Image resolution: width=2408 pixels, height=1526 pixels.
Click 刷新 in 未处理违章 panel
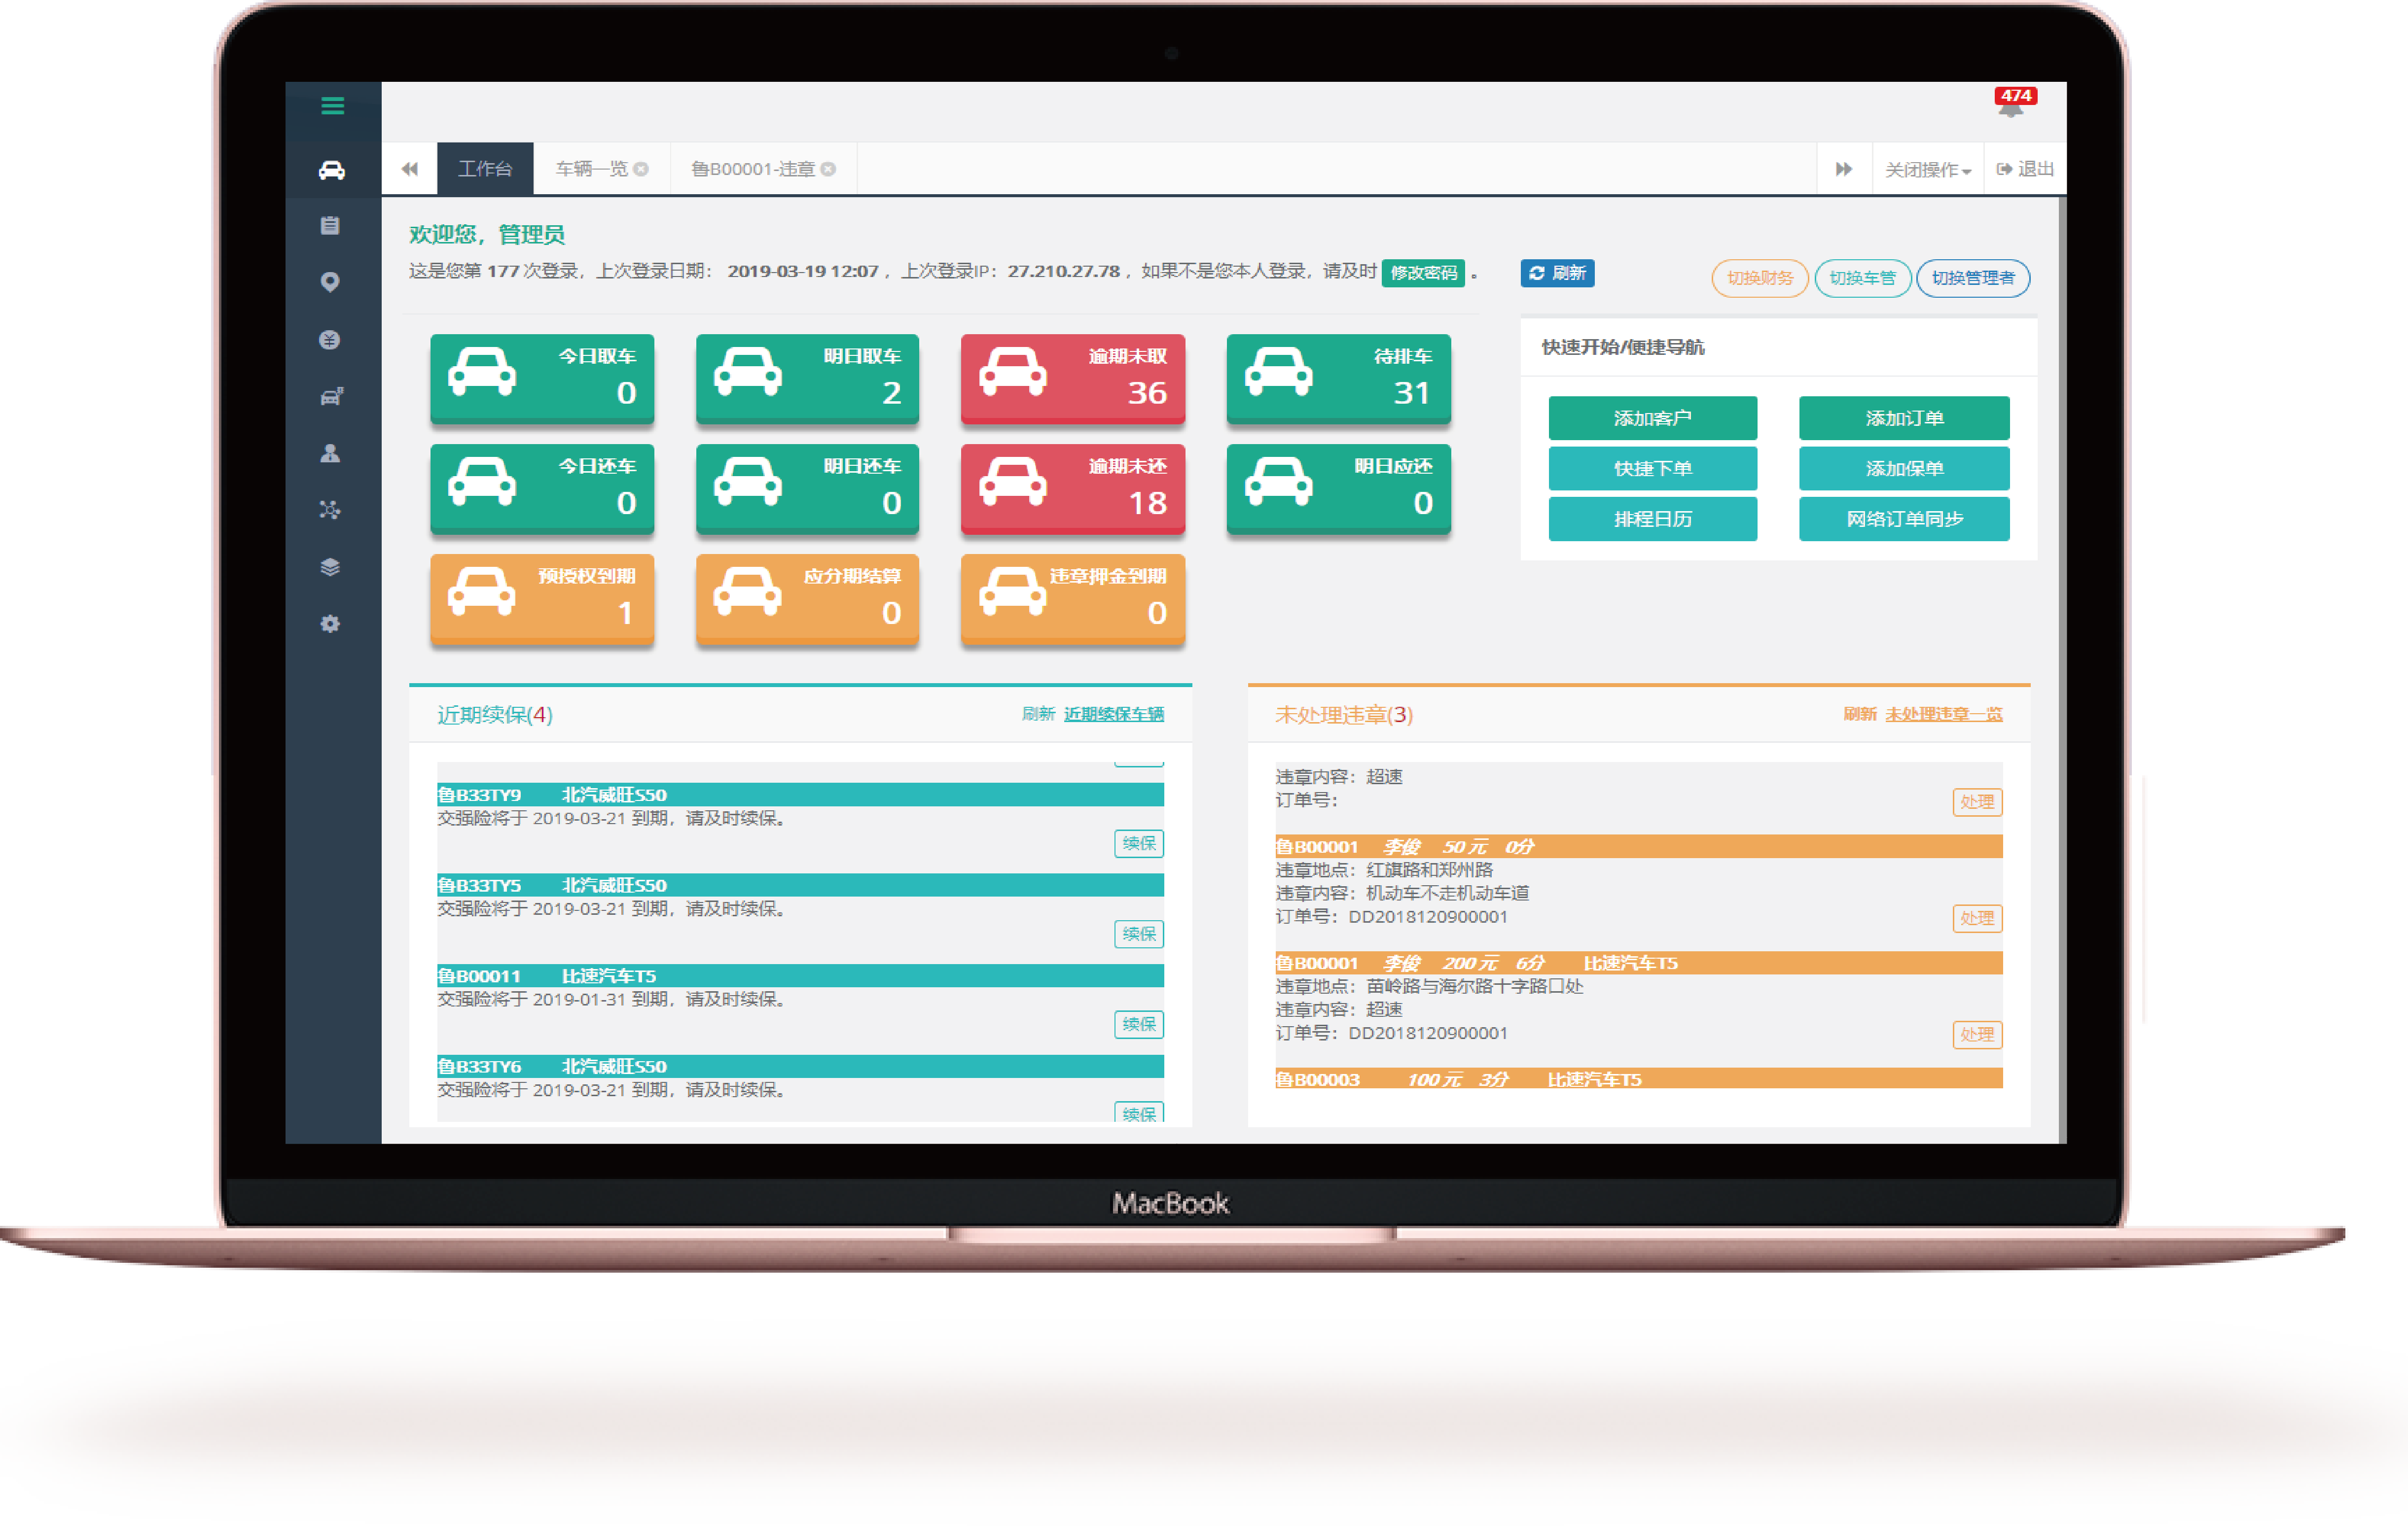coord(1859,714)
